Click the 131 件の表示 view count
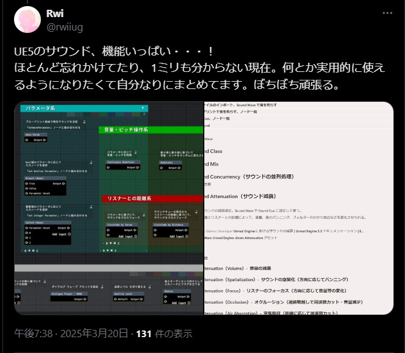Screen dimensions: 405x353 tap(164, 333)
